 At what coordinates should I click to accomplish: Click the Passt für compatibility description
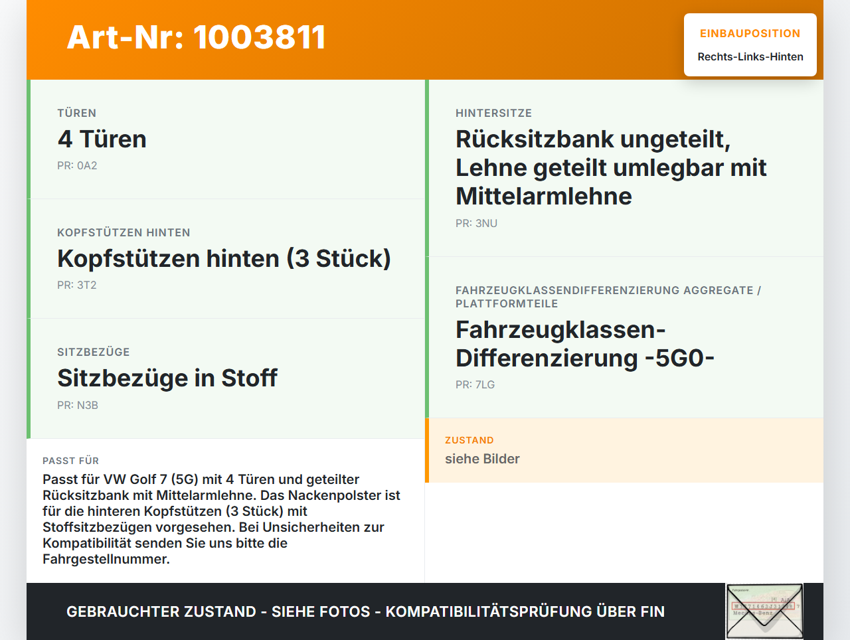click(222, 519)
